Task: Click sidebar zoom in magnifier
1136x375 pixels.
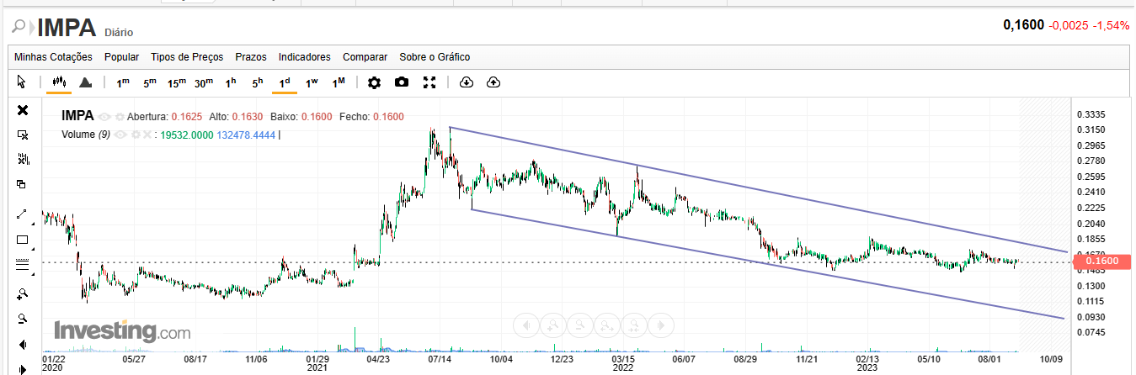Action: (23, 293)
